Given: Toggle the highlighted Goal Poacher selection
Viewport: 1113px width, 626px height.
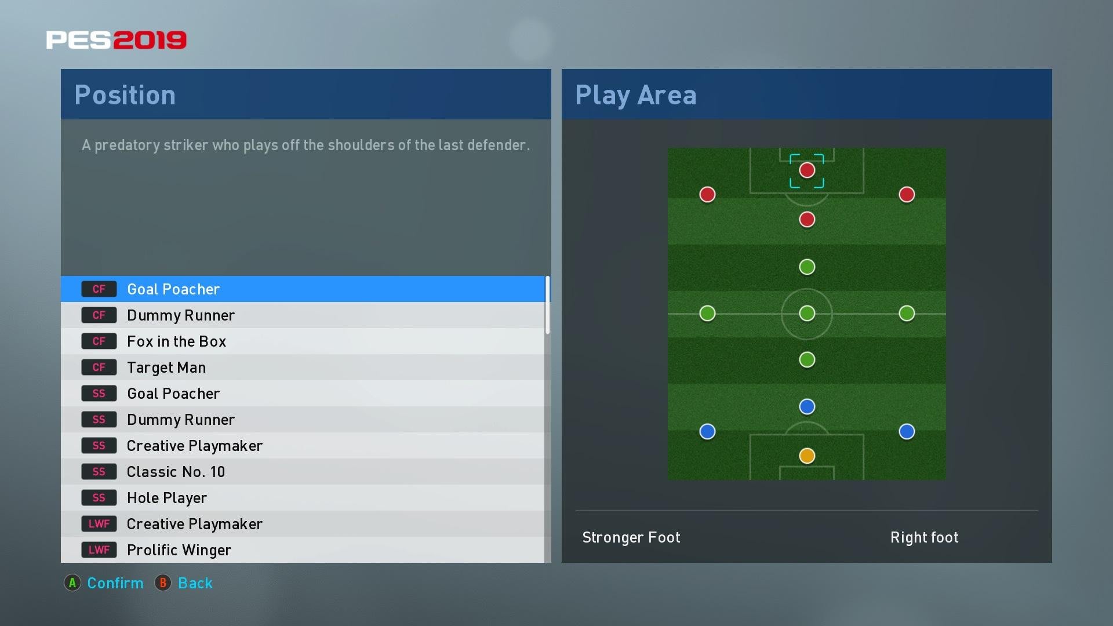Looking at the screenshot, I should coord(304,288).
